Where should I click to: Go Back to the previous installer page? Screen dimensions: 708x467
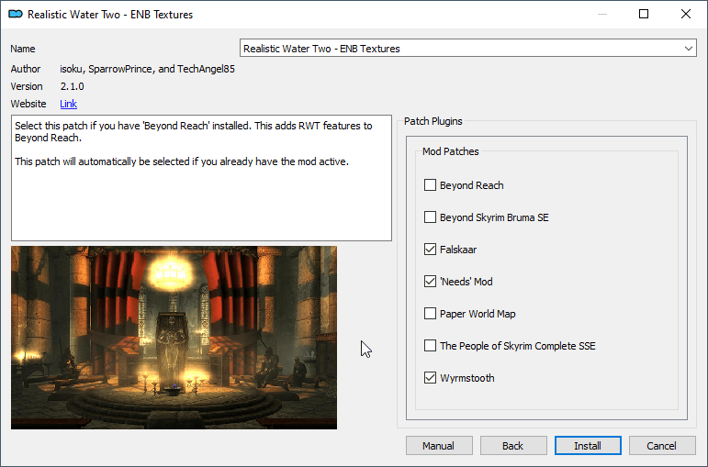[x=513, y=446]
